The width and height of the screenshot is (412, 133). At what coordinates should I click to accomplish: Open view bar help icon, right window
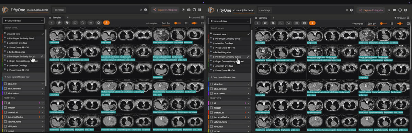coord(352,10)
